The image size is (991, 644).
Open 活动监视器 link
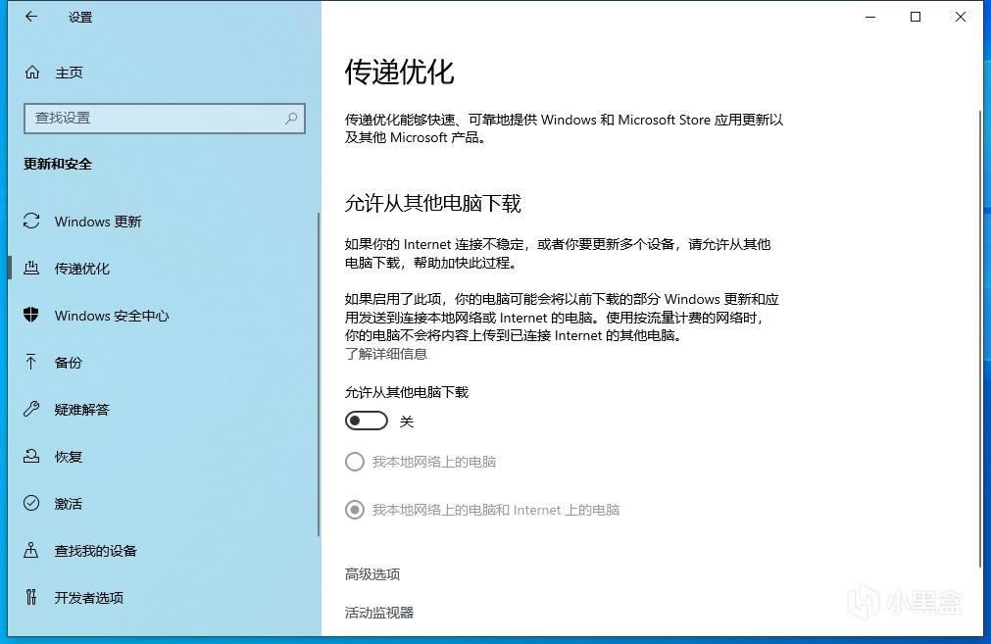pos(379,613)
